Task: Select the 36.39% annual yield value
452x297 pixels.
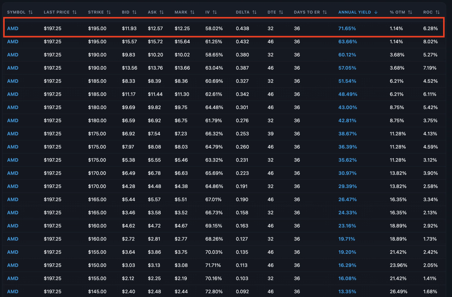Action: click(347, 147)
